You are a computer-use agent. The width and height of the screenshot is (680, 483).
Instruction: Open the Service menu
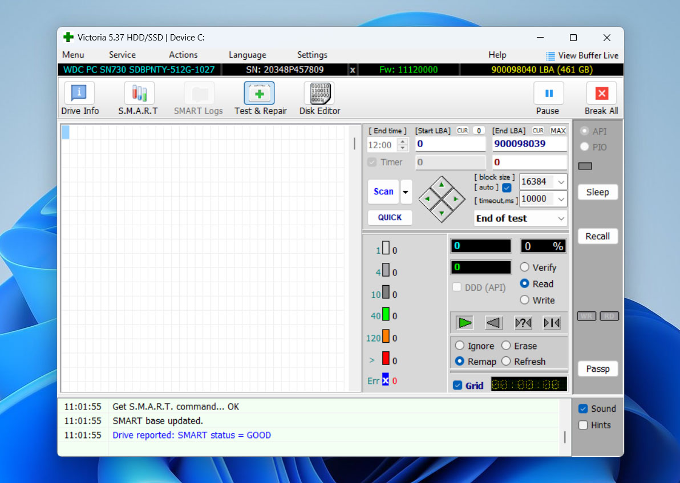[x=122, y=55]
